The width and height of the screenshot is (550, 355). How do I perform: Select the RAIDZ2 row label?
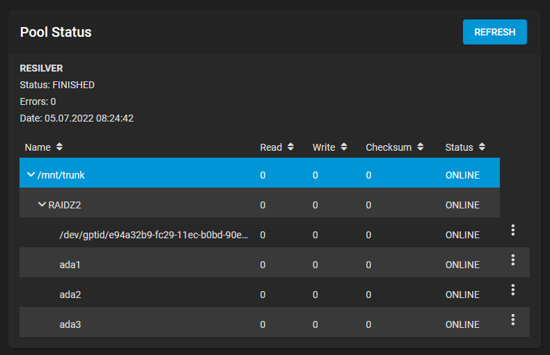(65, 205)
